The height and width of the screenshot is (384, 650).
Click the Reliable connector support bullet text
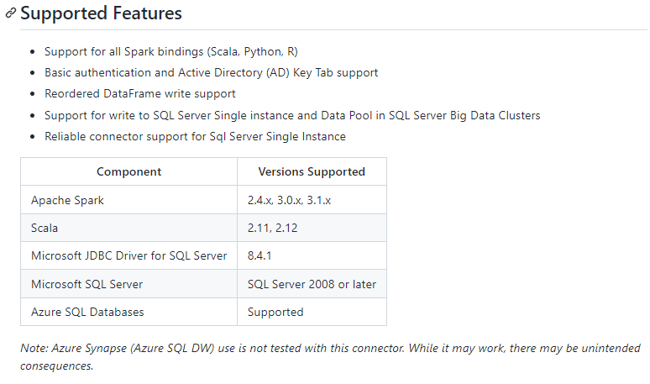[x=195, y=136]
